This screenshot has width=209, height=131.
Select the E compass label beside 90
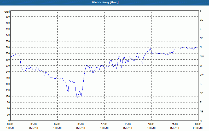pyautogui.click(x=201, y=102)
